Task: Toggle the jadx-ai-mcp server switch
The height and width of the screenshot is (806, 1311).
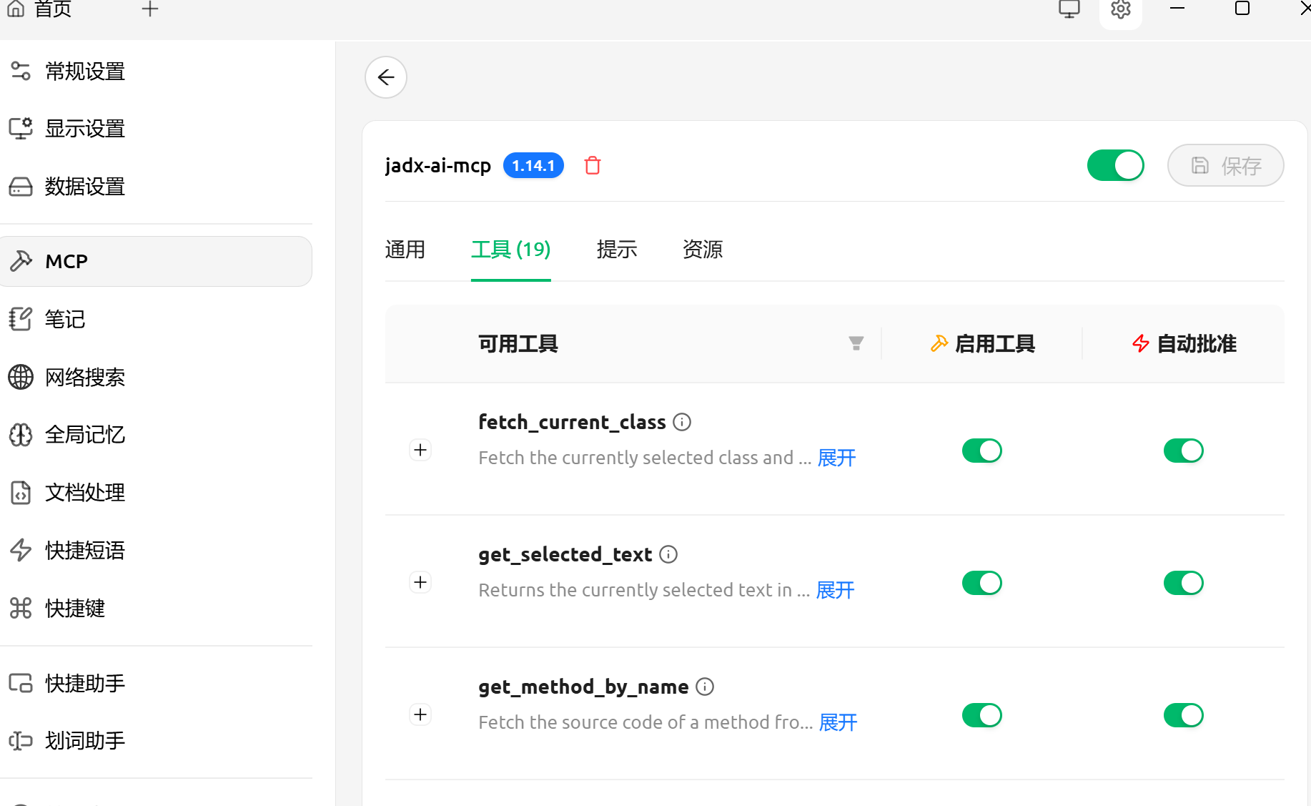Action: click(1115, 166)
